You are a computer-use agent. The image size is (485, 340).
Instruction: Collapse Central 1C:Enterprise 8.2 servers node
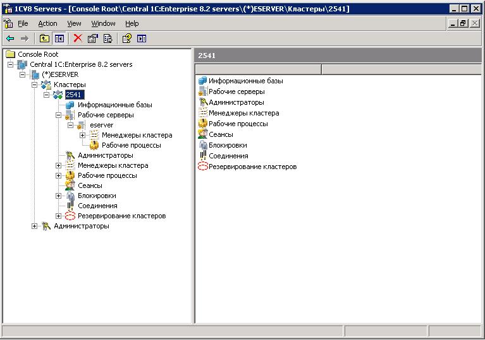click(x=11, y=64)
